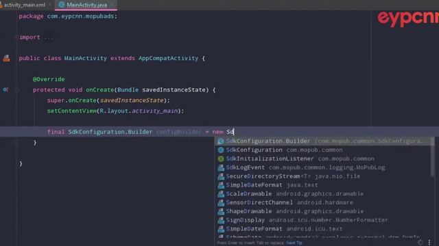Click the new keyword

click(x=217, y=132)
